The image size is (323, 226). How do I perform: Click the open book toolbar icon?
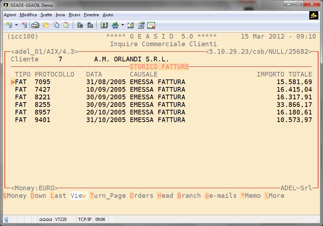point(104,25)
